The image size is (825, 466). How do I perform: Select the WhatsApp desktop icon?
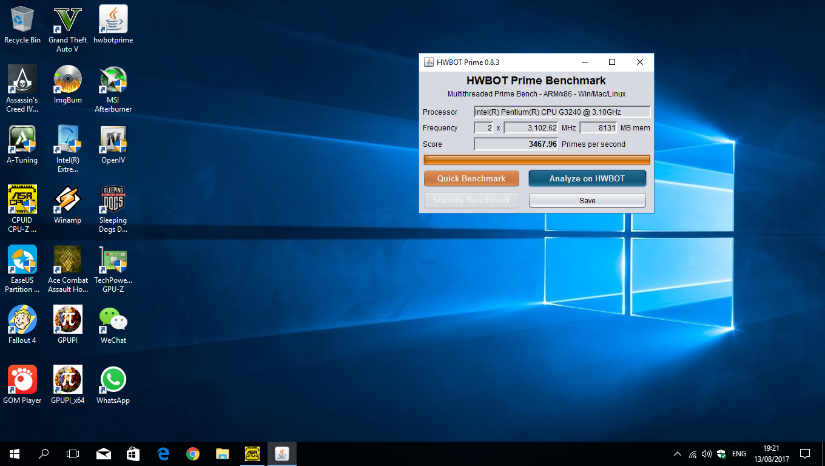113,385
